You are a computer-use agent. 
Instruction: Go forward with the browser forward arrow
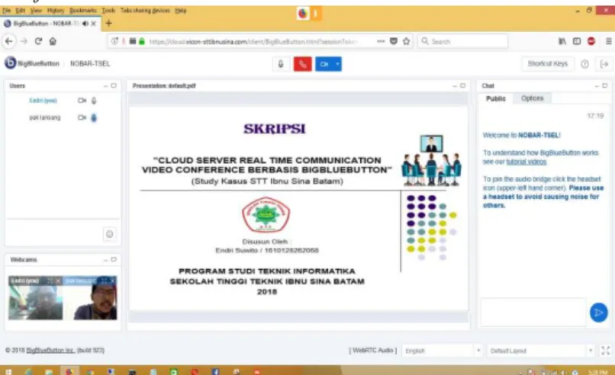point(24,41)
